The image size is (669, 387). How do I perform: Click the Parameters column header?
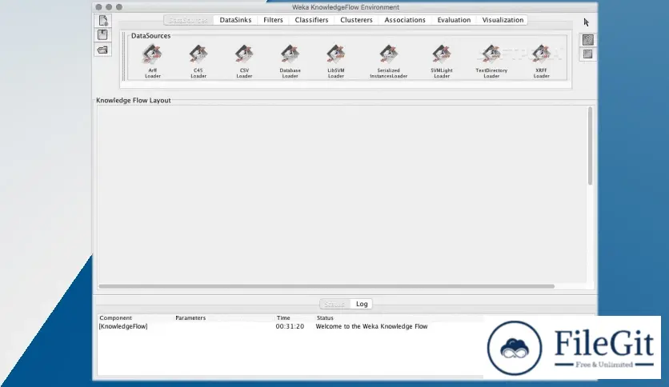pyautogui.click(x=190, y=318)
